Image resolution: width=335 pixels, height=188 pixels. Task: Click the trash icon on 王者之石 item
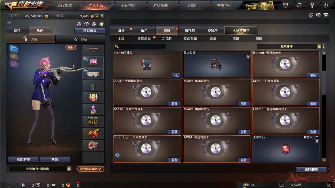click(x=317, y=141)
